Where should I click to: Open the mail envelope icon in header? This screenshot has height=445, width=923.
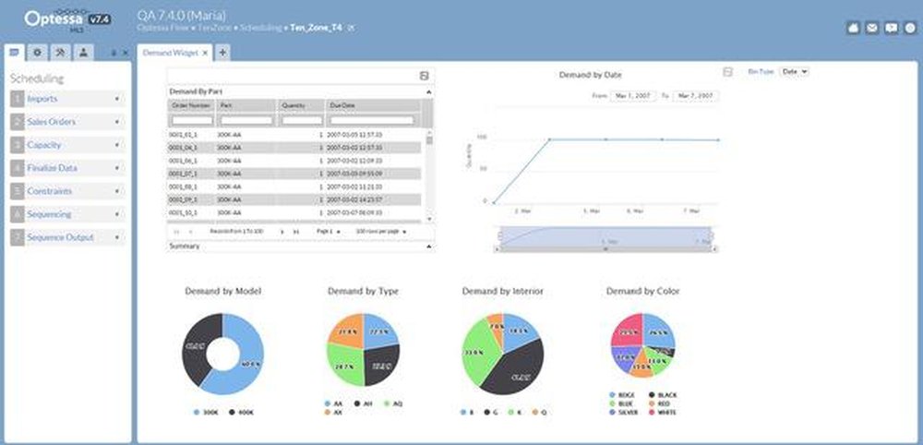coord(872,28)
